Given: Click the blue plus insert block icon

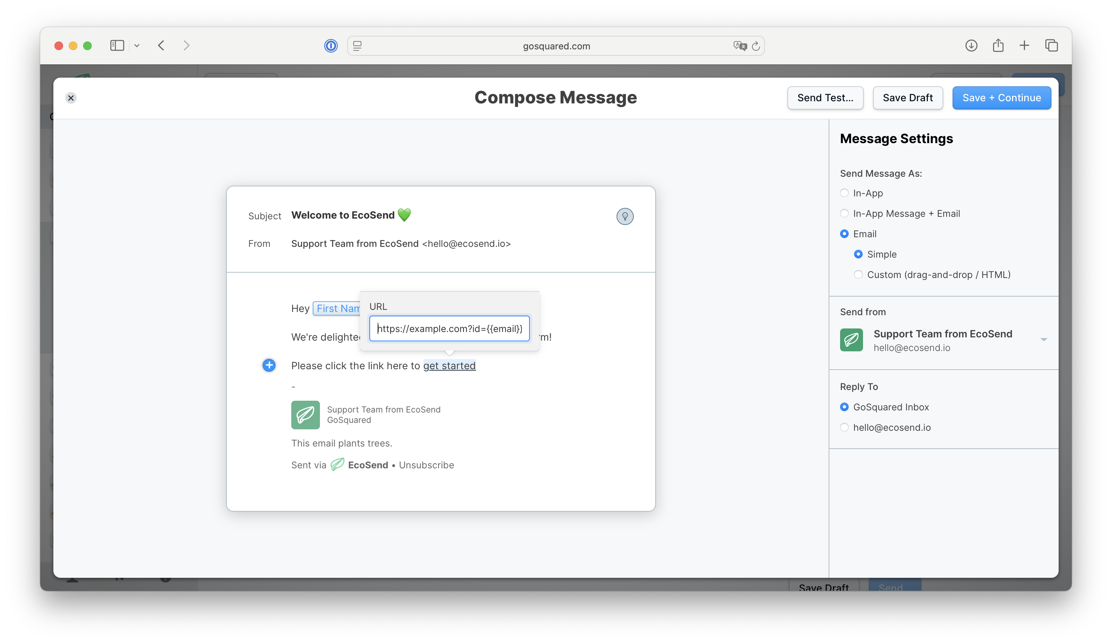Looking at the screenshot, I should point(269,365).
